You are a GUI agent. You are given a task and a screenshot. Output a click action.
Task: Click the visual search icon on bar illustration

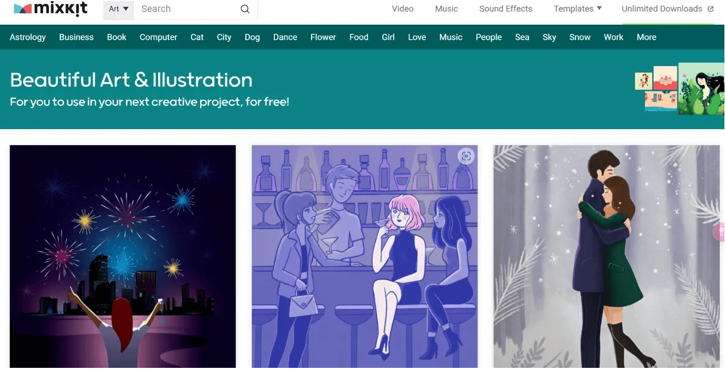point(466,156)
